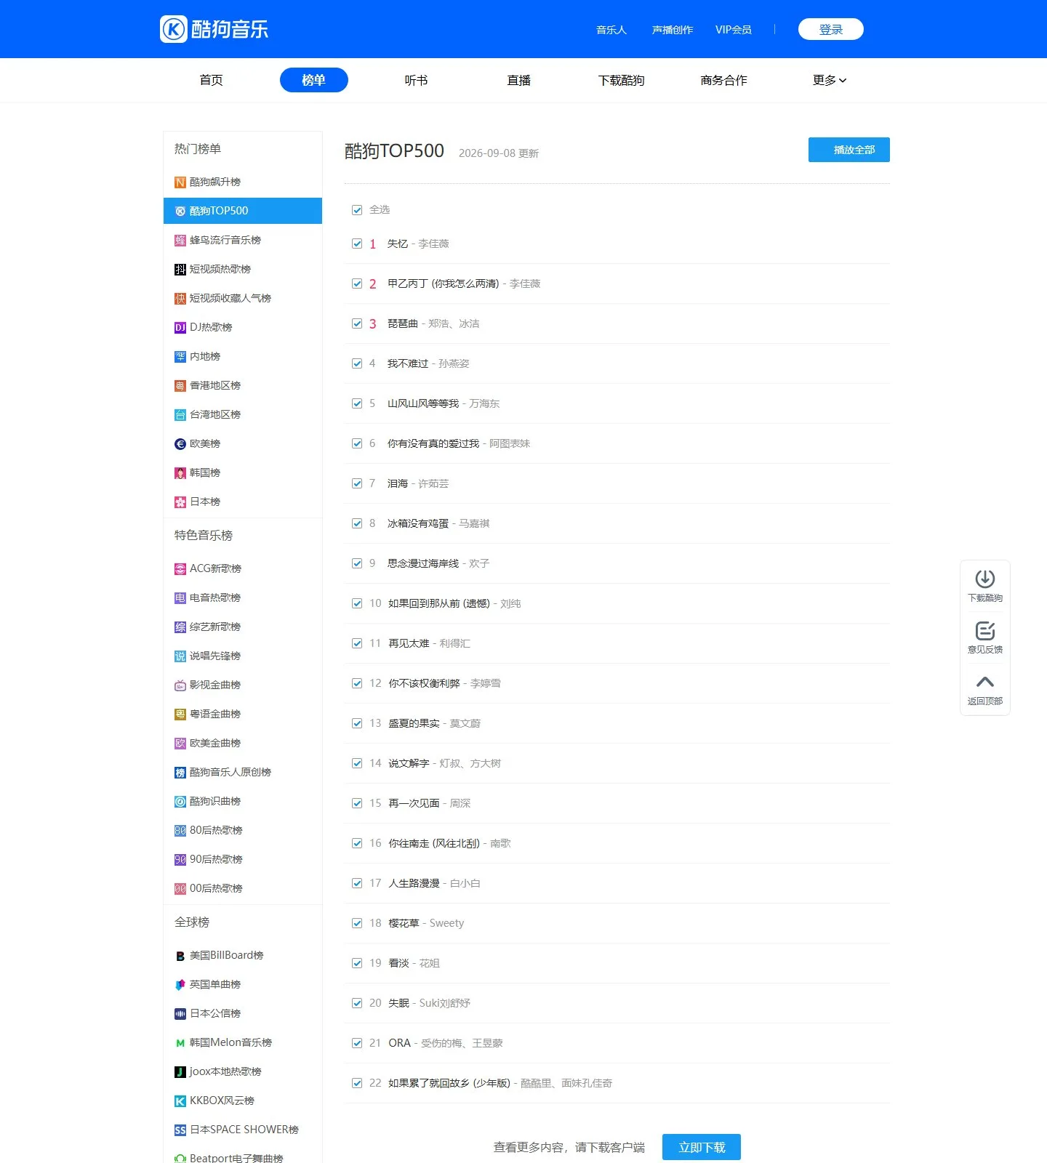Click the 蜂鸟流行音乐榜 icon
The width and height of the screenshot is (1047, 1163).
coord(180,241)
